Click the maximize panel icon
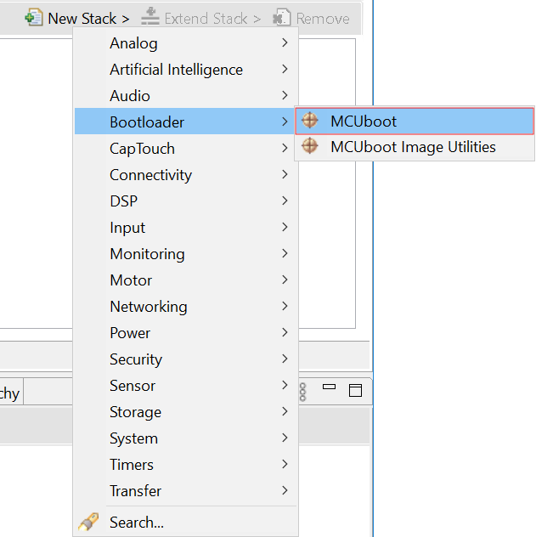Image resolution: width=536 pixels, height=537 pixels. (x=355, y=390)
